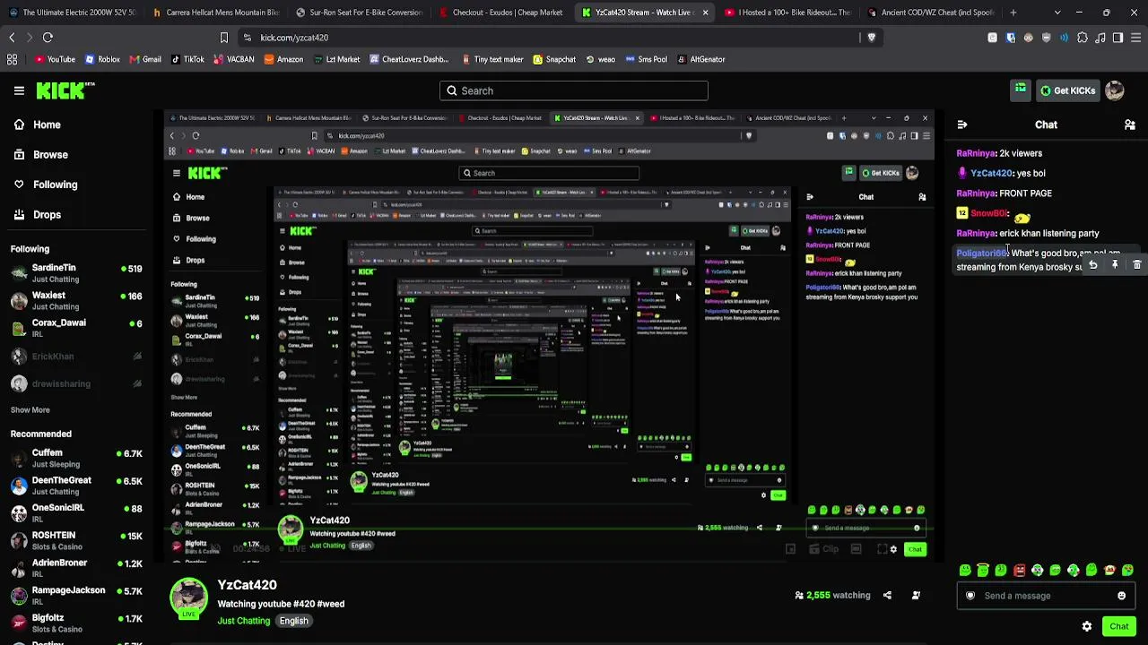Viewport: 1148px width, 645px height.
Task: Go back to the previous page
Action: [x=12, y=38]
